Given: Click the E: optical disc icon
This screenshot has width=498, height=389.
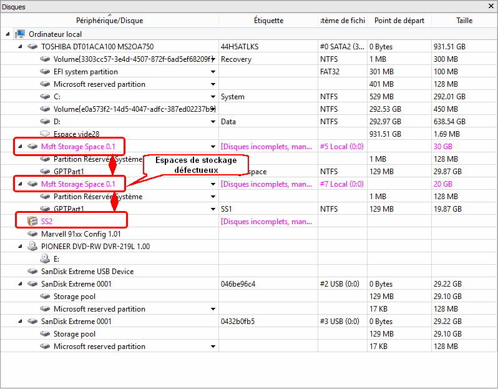Looking at the screenshot, I should click(x=45, y=259).
